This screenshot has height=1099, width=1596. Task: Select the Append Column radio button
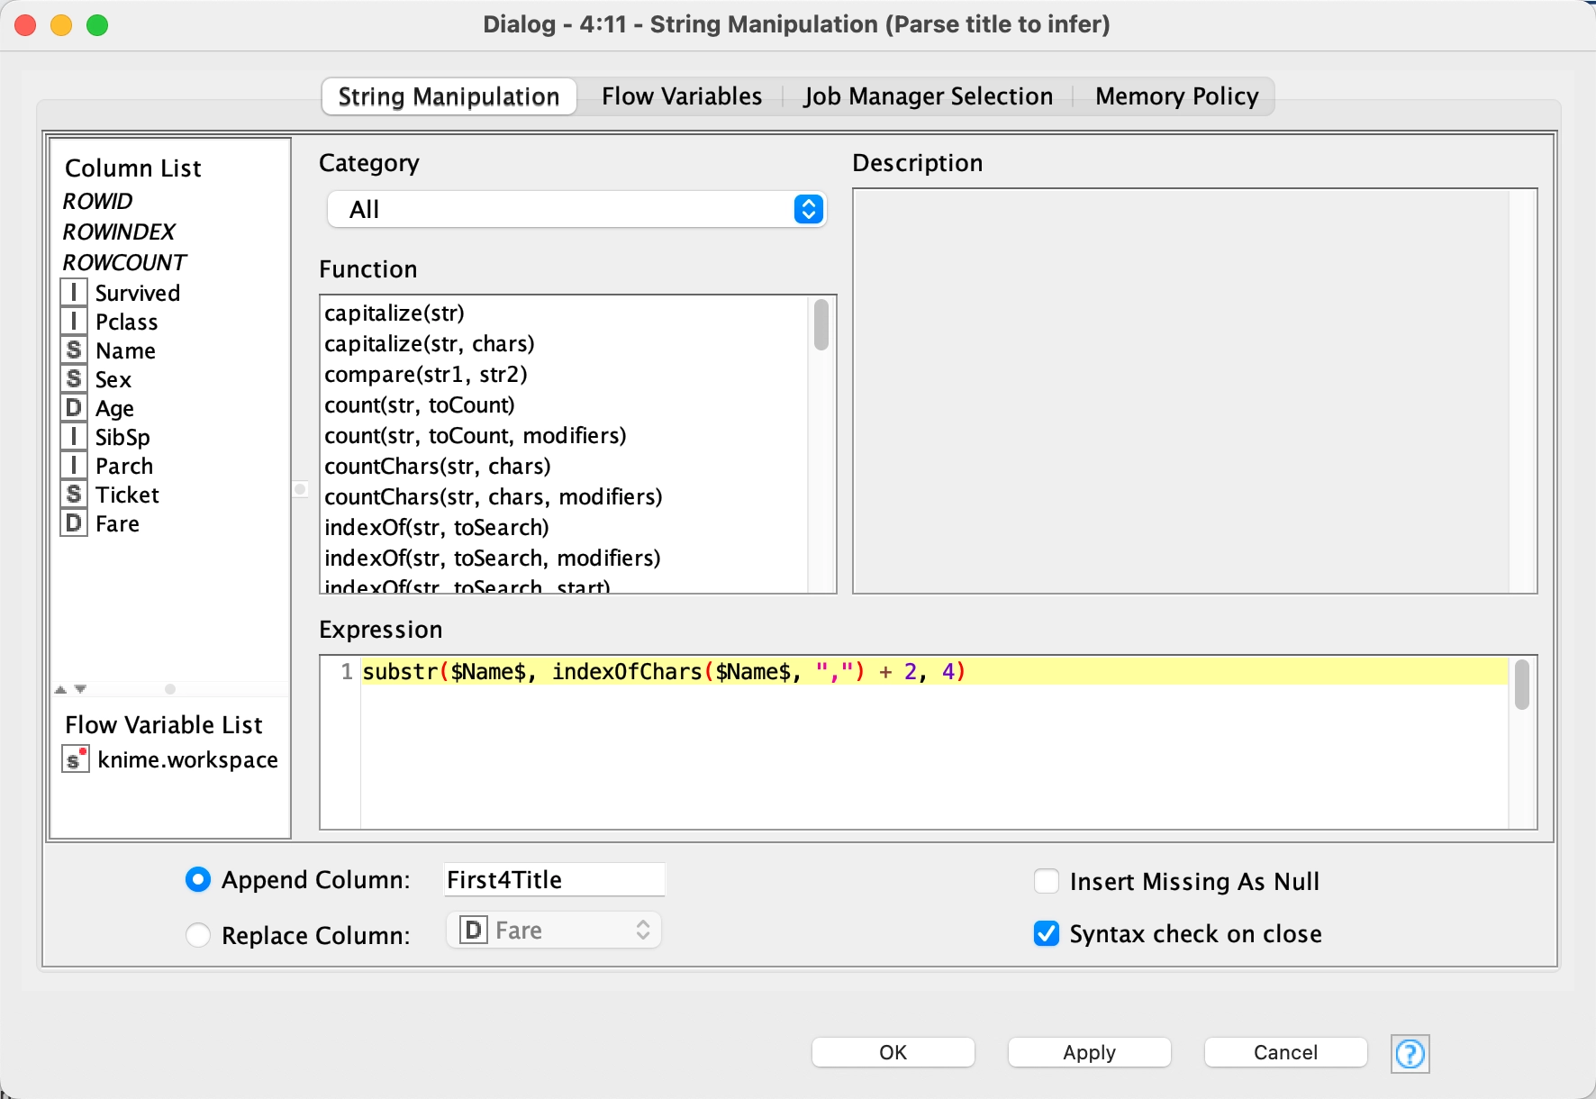tap(198, 879)
